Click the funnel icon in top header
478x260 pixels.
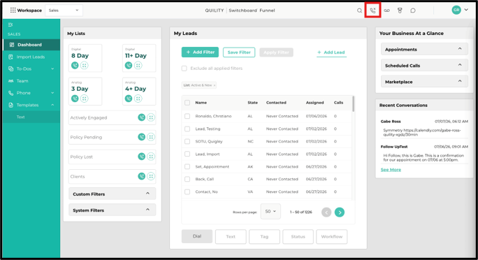(x=400, y=10)
